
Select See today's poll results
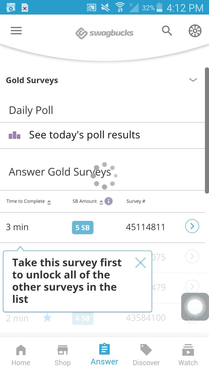point(84,135)
